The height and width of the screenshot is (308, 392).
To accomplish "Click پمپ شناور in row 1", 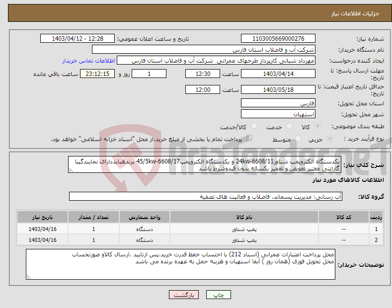I will 244,229.
